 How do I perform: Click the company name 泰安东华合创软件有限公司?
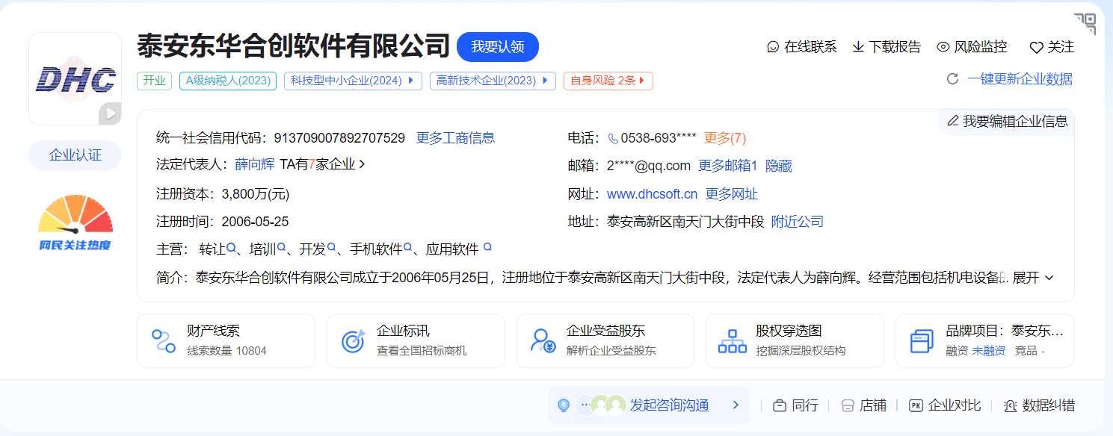[x=294, y=46]
